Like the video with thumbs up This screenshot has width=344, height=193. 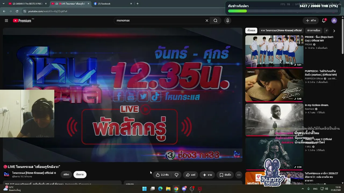tap(162, 175)
